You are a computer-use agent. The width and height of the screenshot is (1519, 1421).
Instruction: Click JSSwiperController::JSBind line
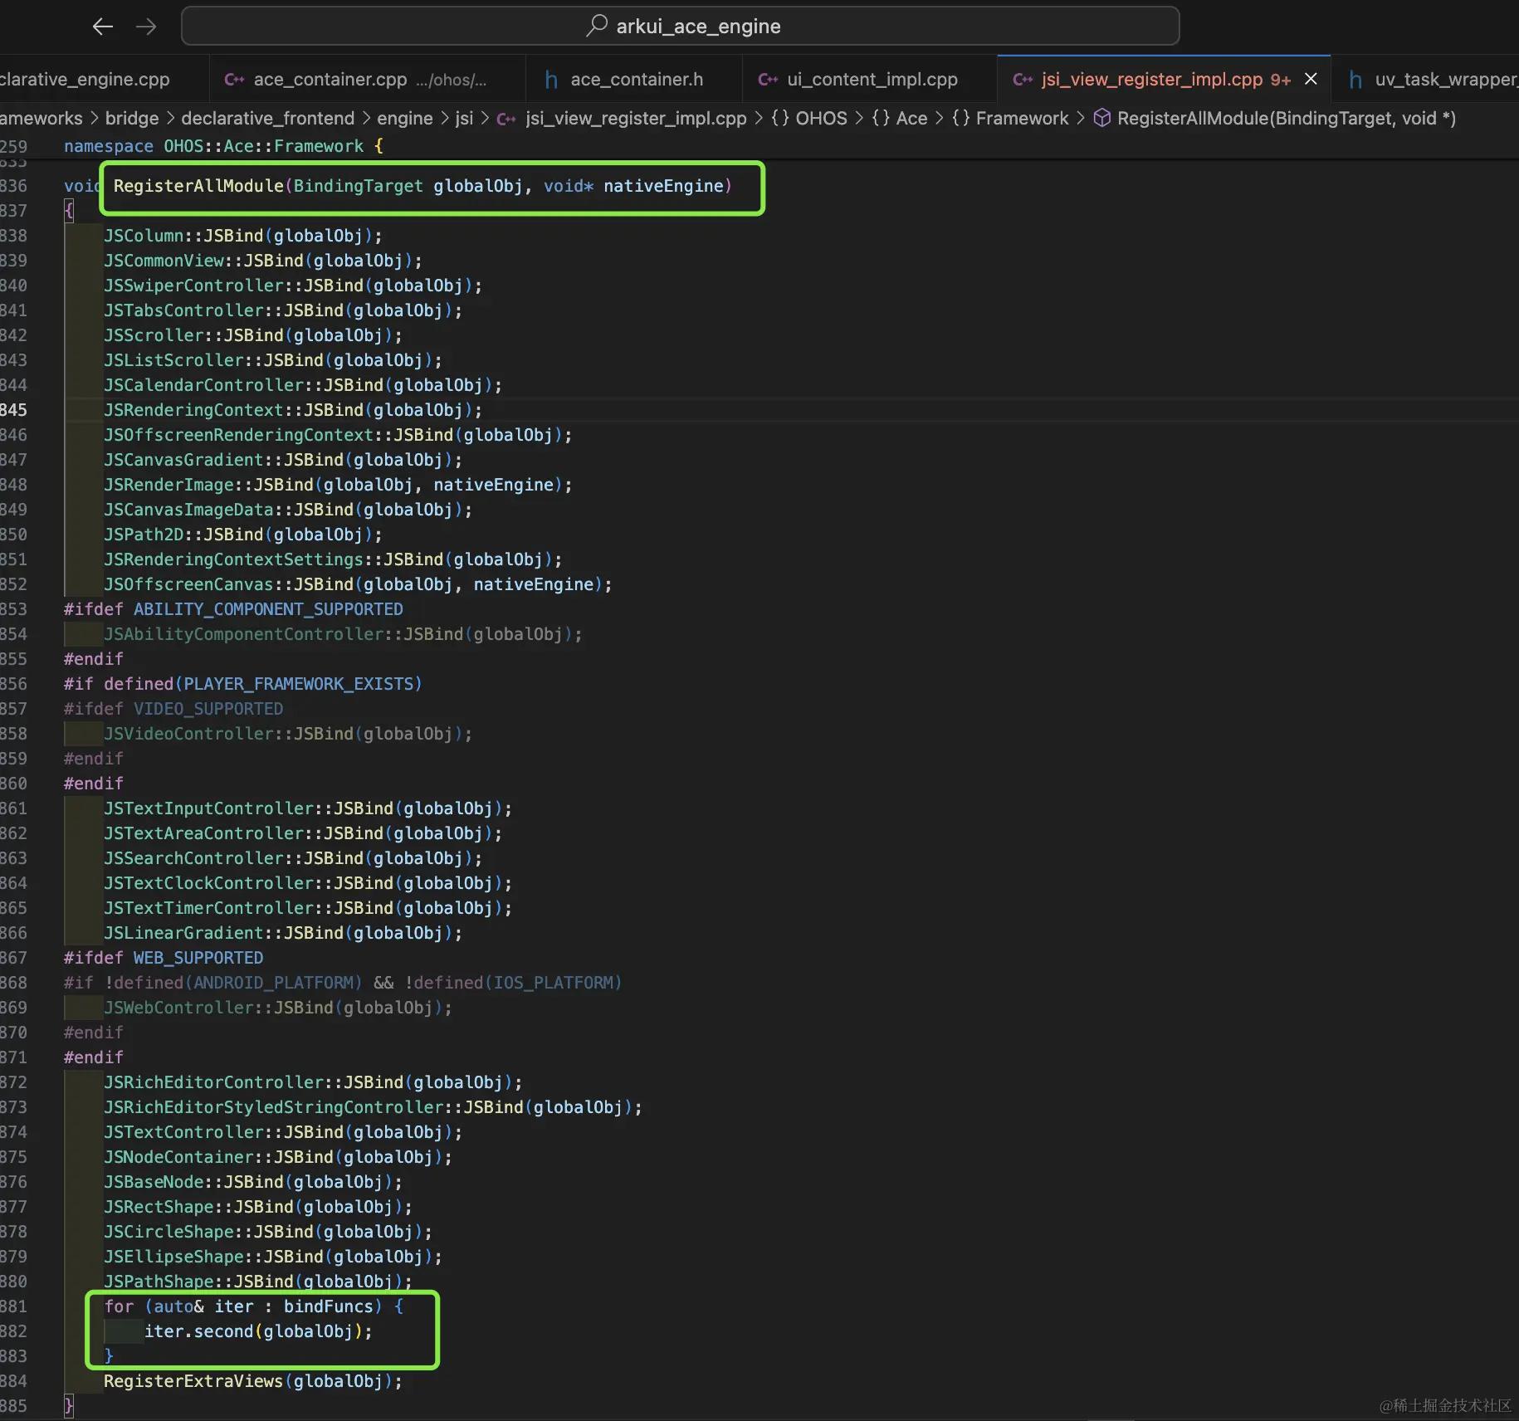292,286
